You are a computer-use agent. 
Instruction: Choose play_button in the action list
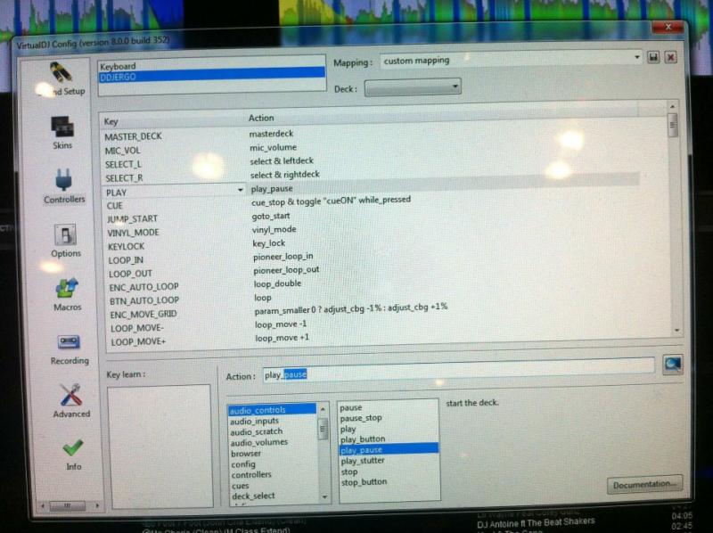[x=363, y=439]
